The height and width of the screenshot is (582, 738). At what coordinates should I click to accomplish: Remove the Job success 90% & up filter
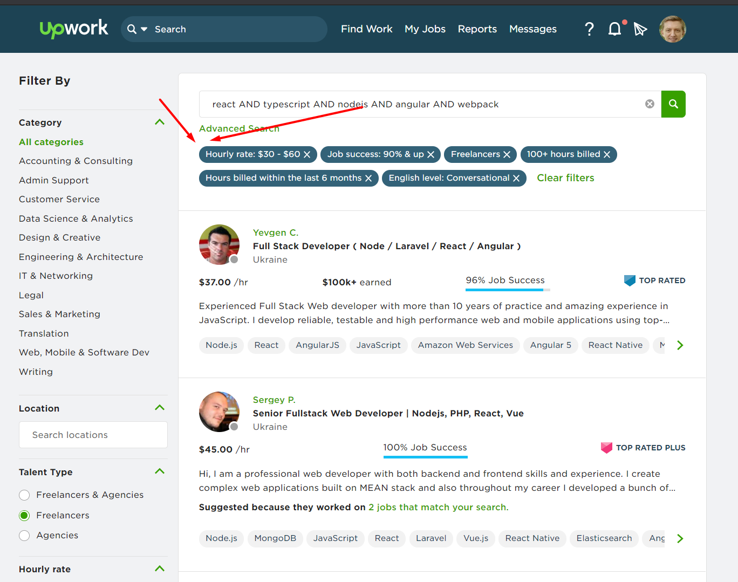430,155
